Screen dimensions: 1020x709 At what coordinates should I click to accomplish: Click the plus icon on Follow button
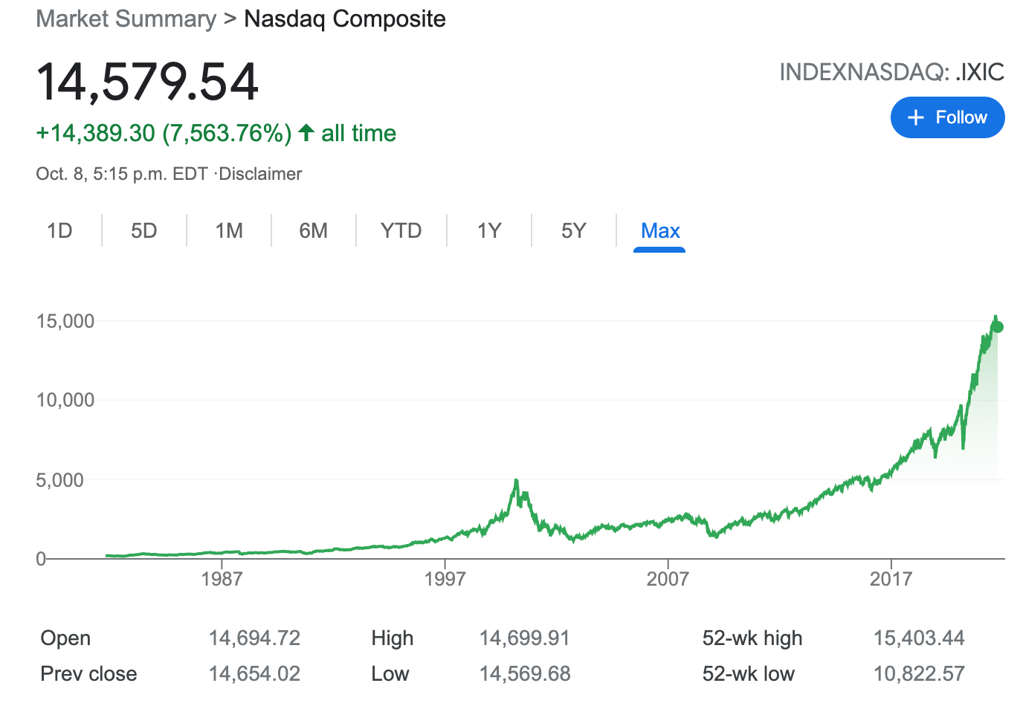pos(916,117)
